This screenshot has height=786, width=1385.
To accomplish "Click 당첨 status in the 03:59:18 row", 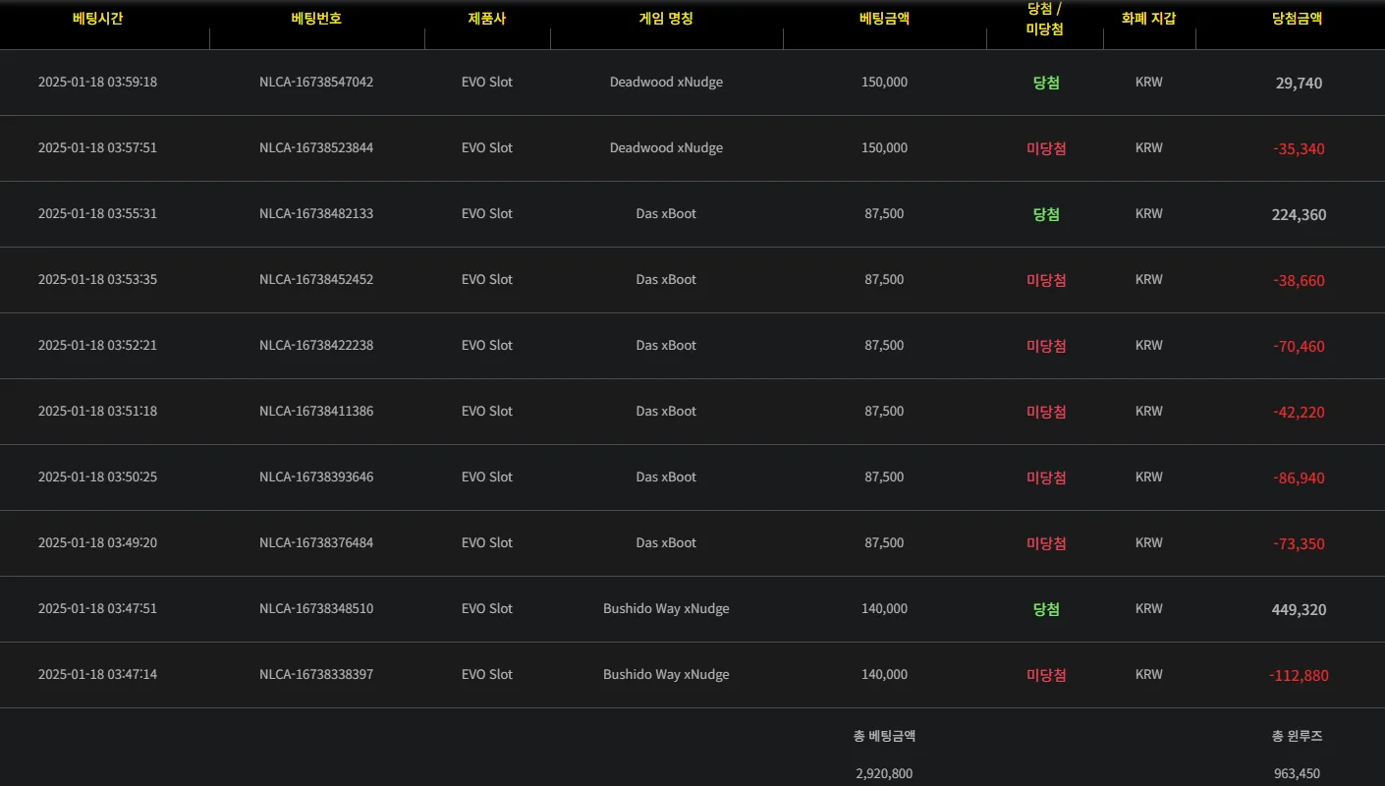I will point(1046,84).
